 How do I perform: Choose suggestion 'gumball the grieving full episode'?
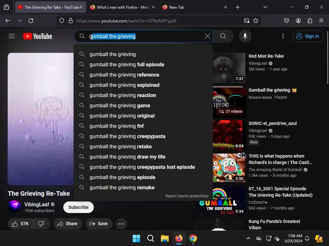[x=143, y=64]
